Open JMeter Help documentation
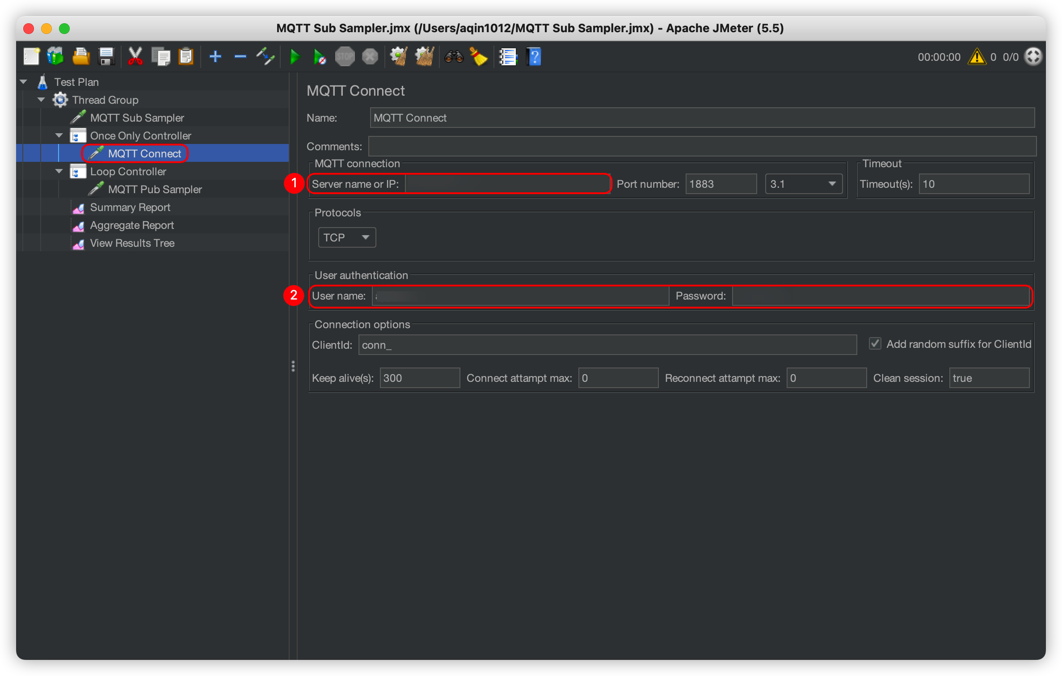 point(534,56)
